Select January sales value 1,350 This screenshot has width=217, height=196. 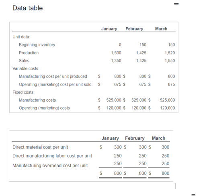coord(116,61)
